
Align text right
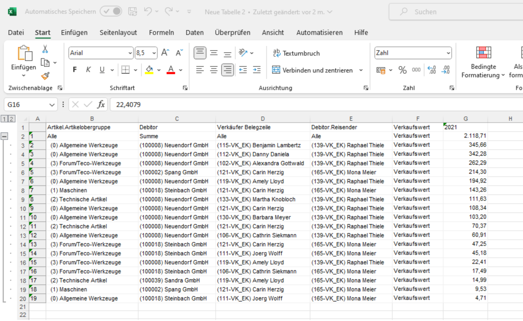tap(228, 70)
